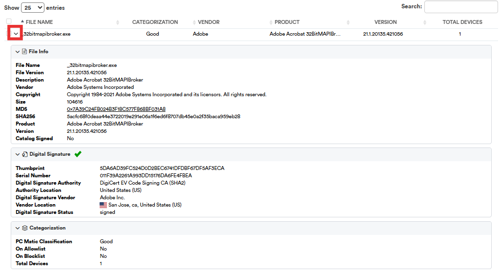Click the Authority Location value United States (US)
501x274 pixels.
(121, 190)
